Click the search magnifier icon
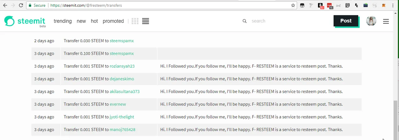399x140 pixels. 245,21
